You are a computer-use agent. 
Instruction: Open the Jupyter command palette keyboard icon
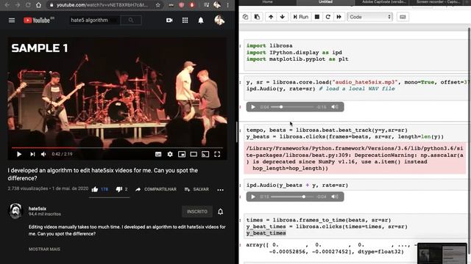pyautogui.click(x=403, y=17)
